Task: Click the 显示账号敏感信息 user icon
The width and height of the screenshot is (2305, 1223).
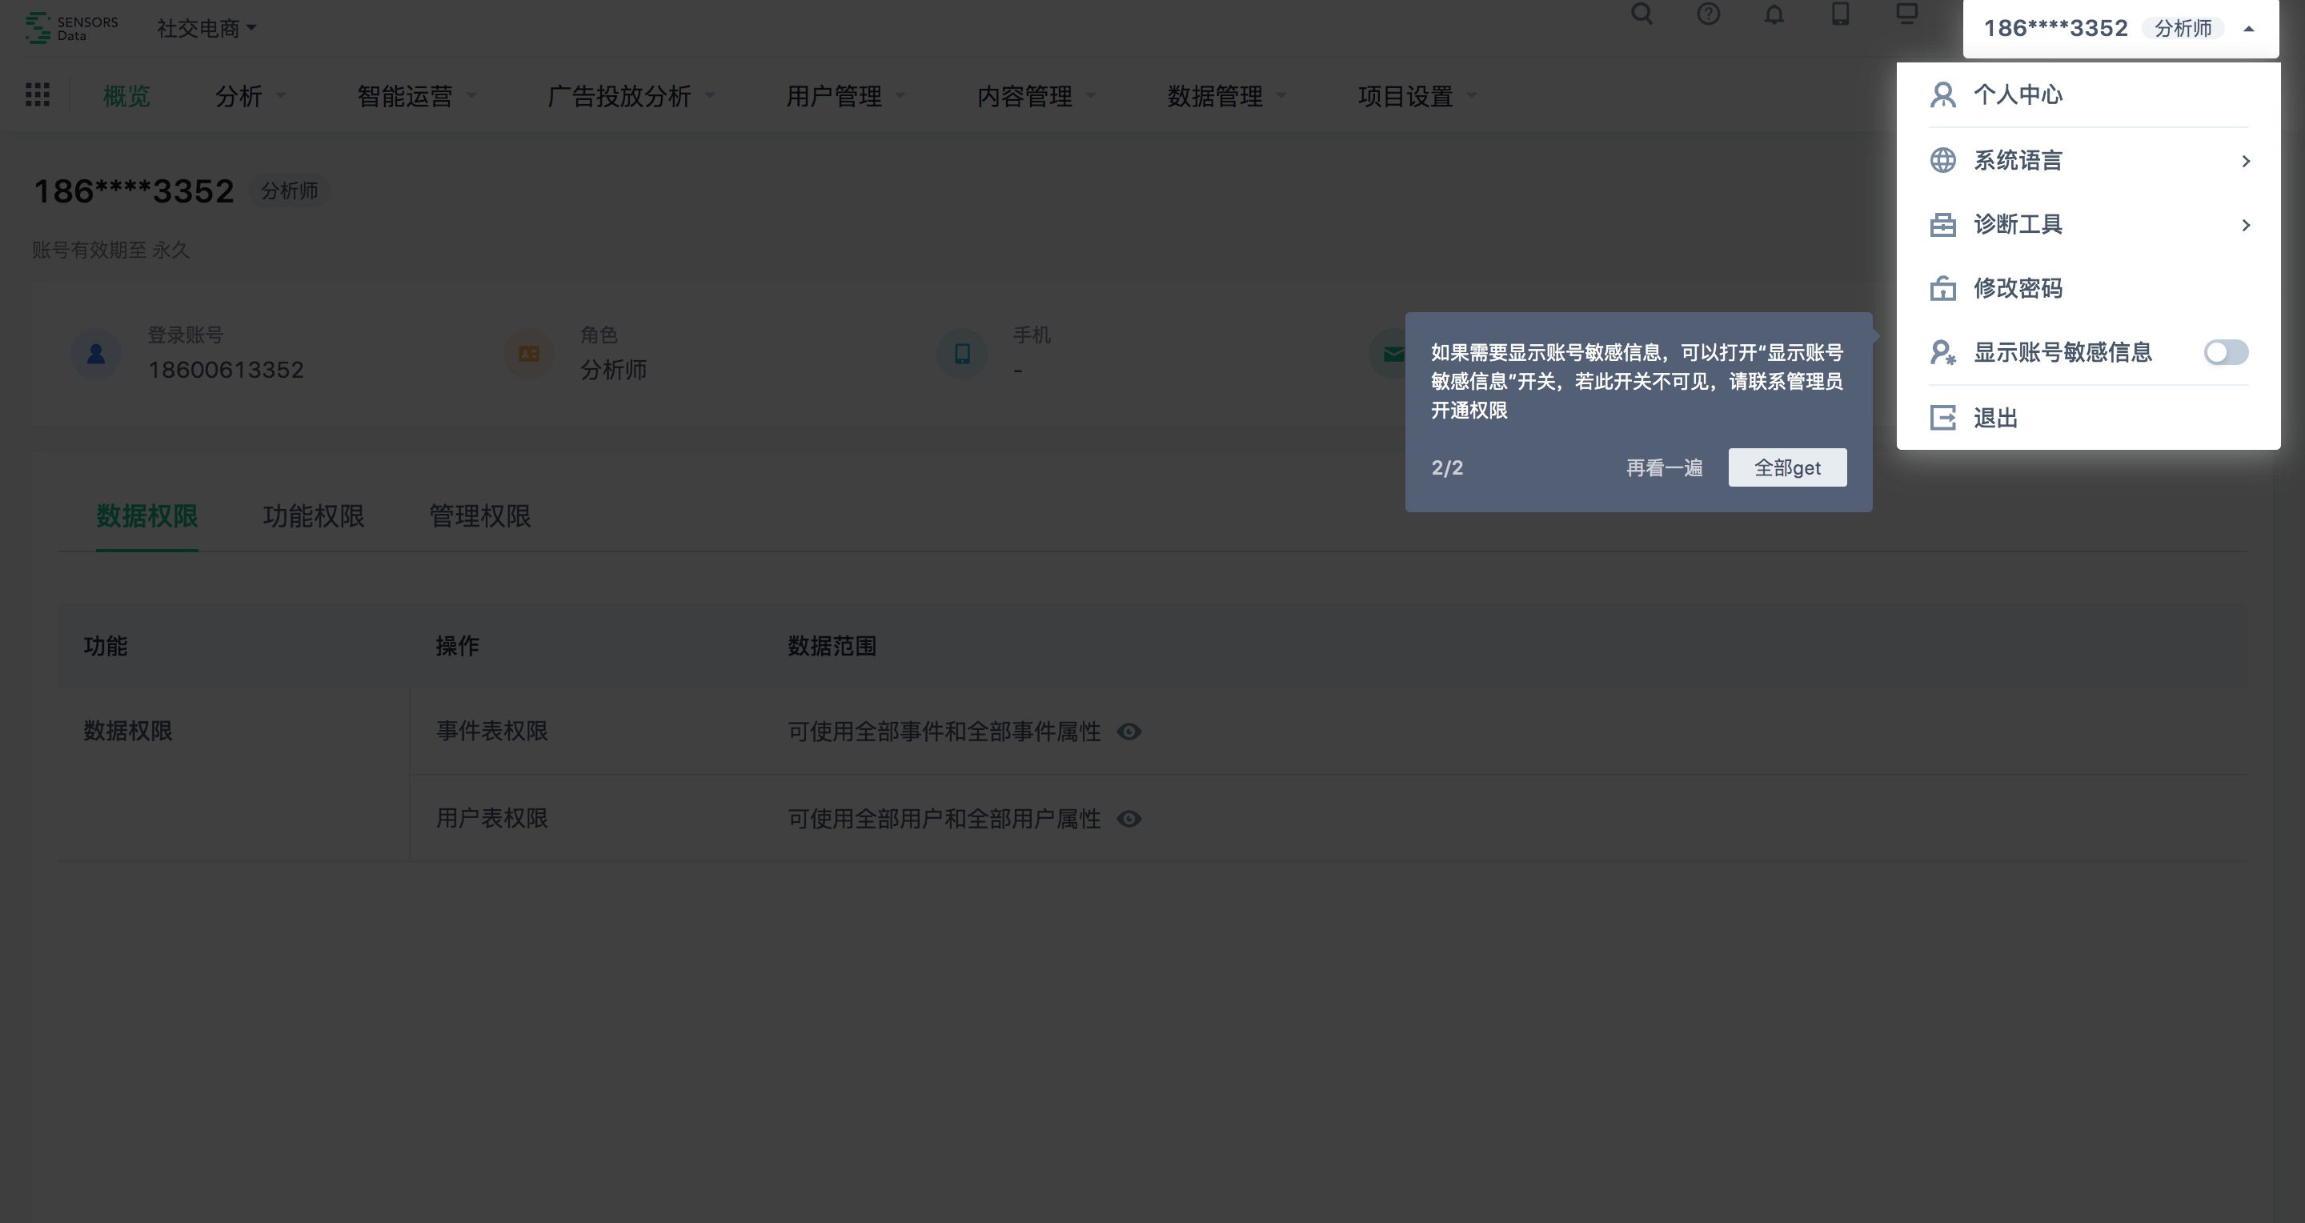Action: [x=1942, y=352]
